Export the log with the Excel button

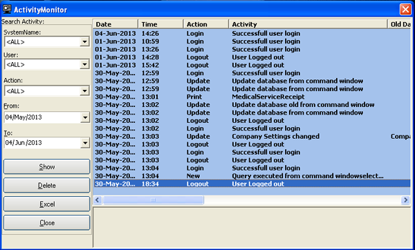(x=47, y=204)
